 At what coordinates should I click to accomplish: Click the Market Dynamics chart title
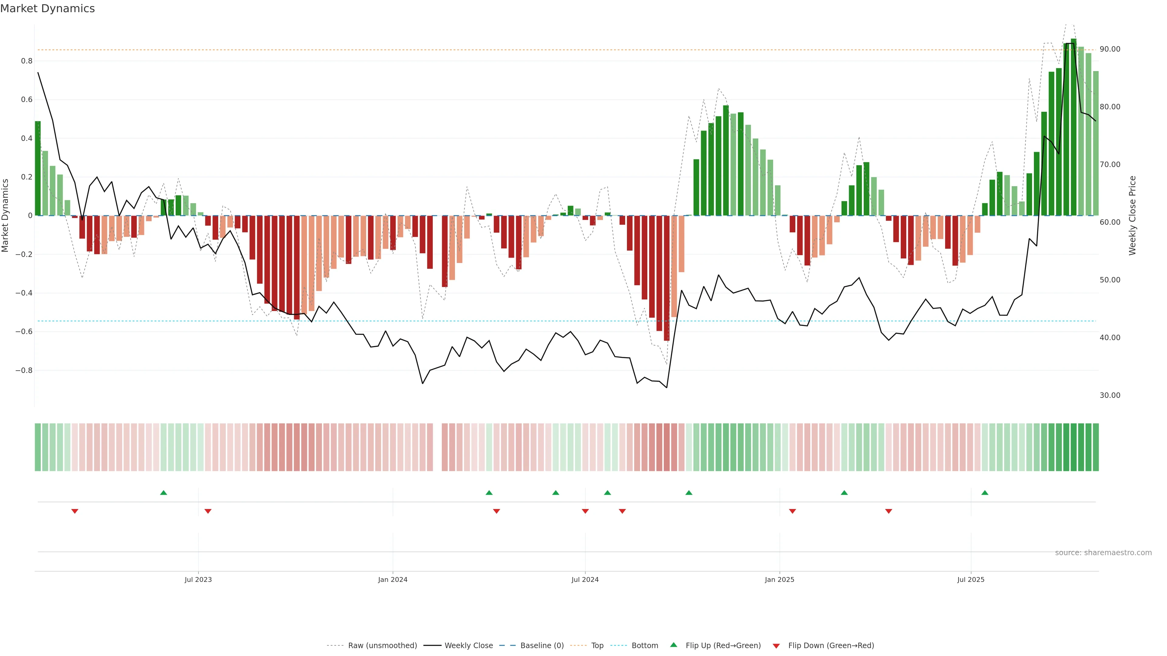[x=48, y=9]
